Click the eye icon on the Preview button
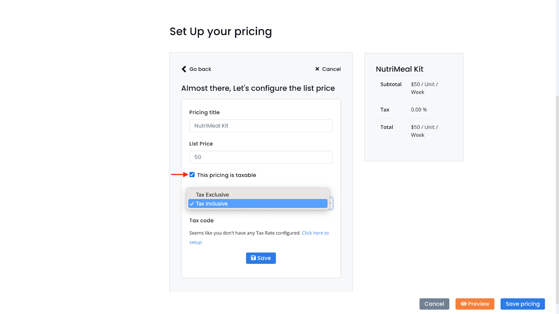This screenshot has width=559, height=314. (464, 304)
